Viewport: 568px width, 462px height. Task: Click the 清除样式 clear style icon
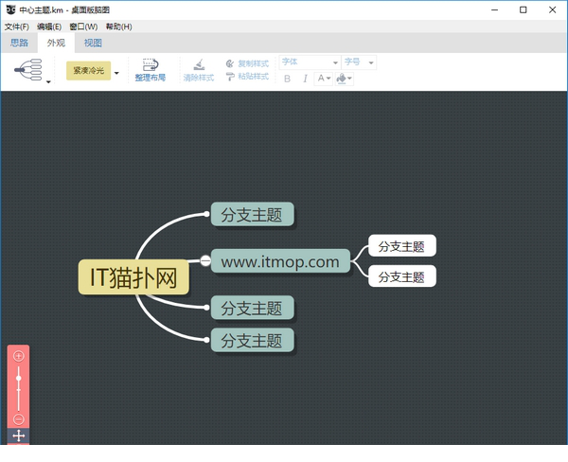[199, 64]
